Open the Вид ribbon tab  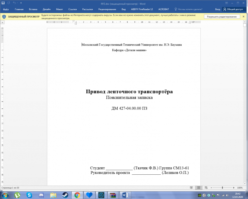124,9
